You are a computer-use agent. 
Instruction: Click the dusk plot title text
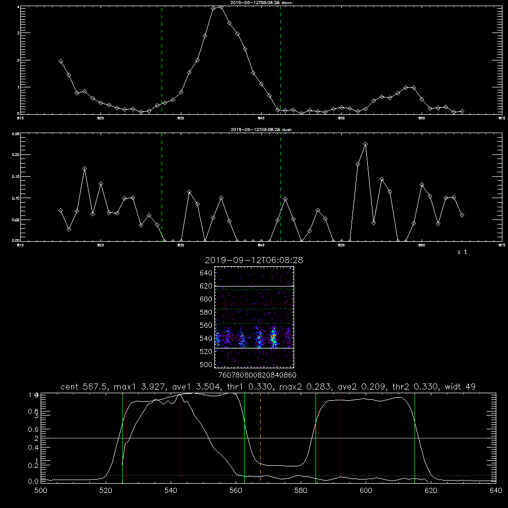(261, 130)
